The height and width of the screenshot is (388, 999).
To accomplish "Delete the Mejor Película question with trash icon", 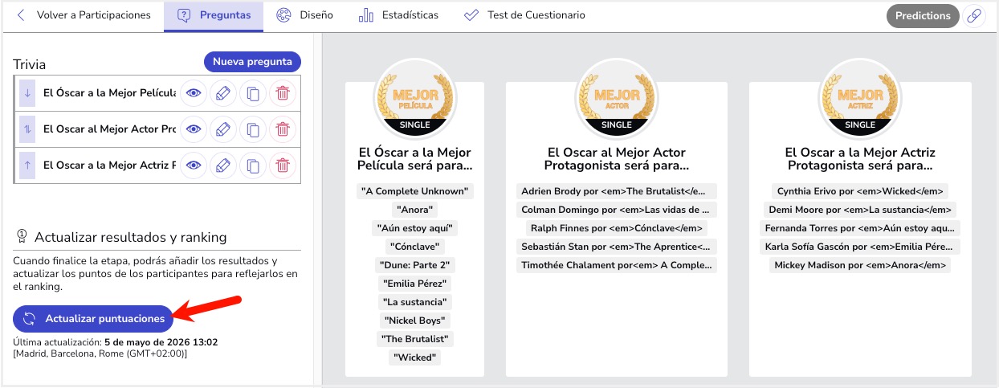I will 283,93.
